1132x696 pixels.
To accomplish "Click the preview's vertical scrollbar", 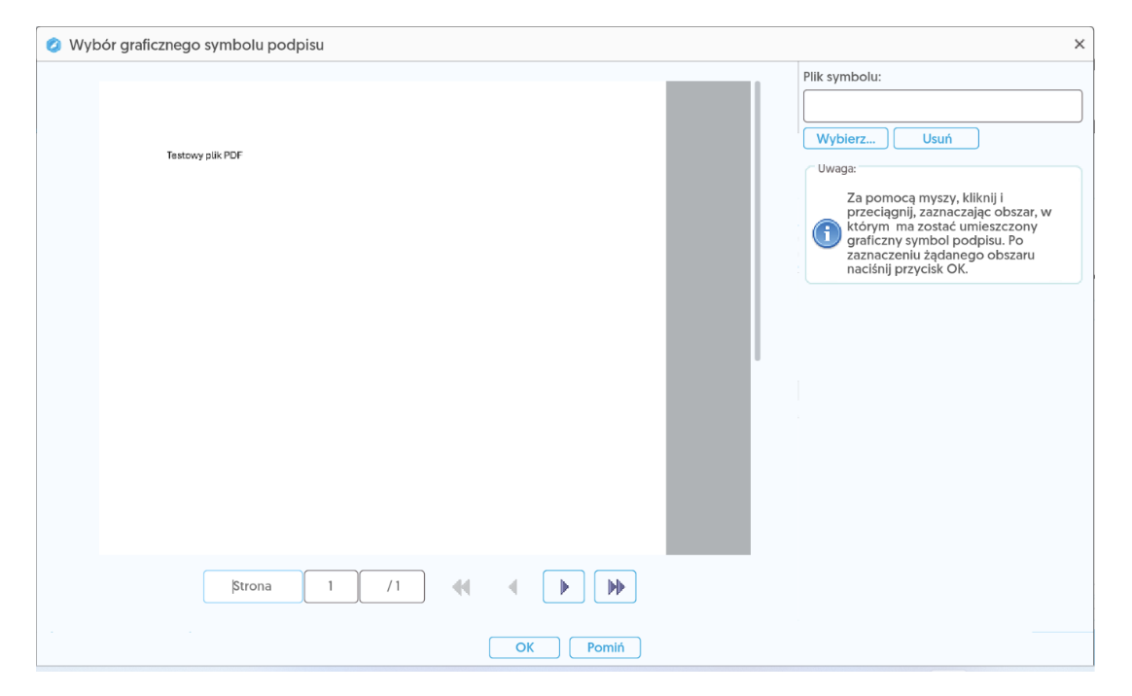I will [x=757, y=222].
